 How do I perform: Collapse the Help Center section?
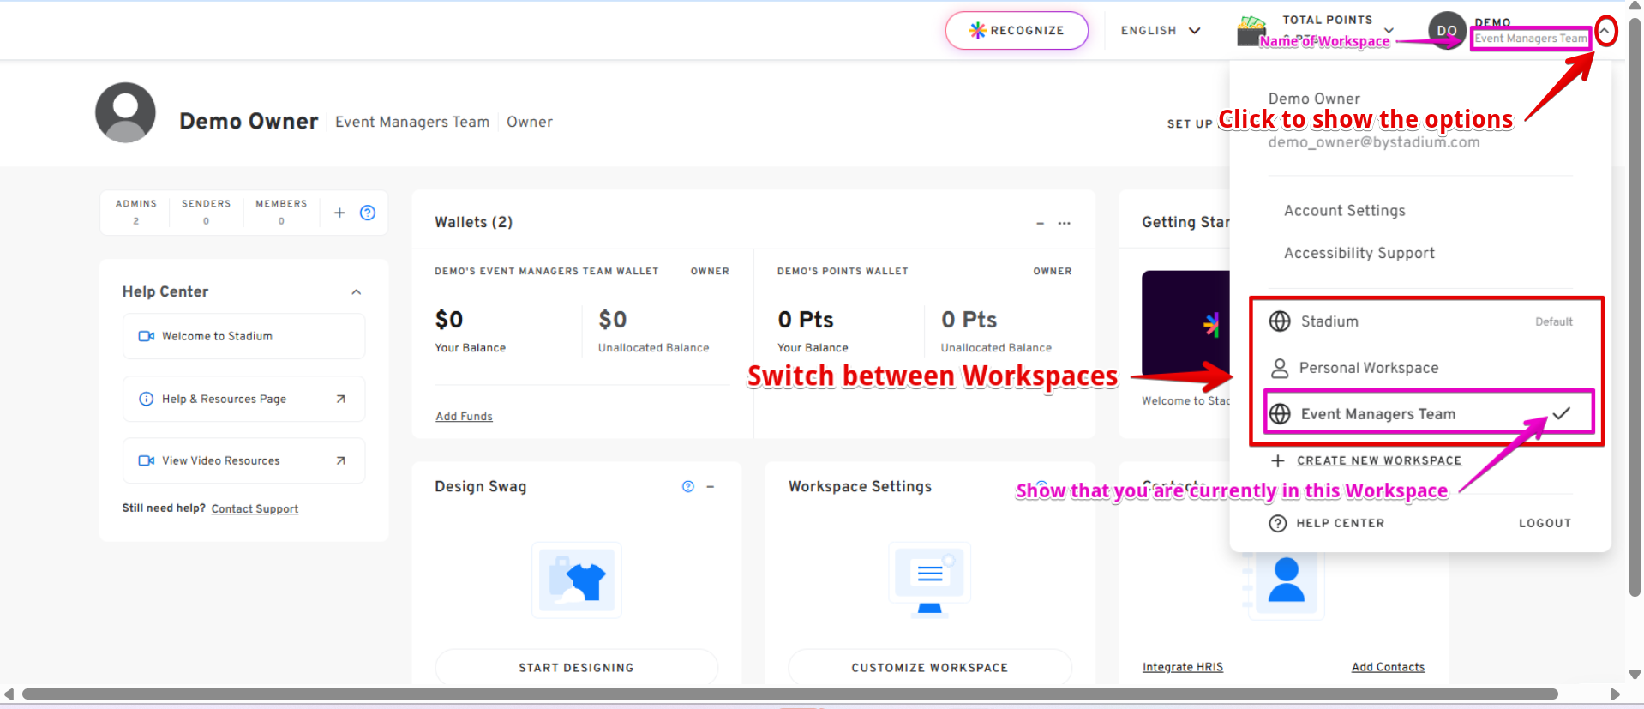[357, 292]
